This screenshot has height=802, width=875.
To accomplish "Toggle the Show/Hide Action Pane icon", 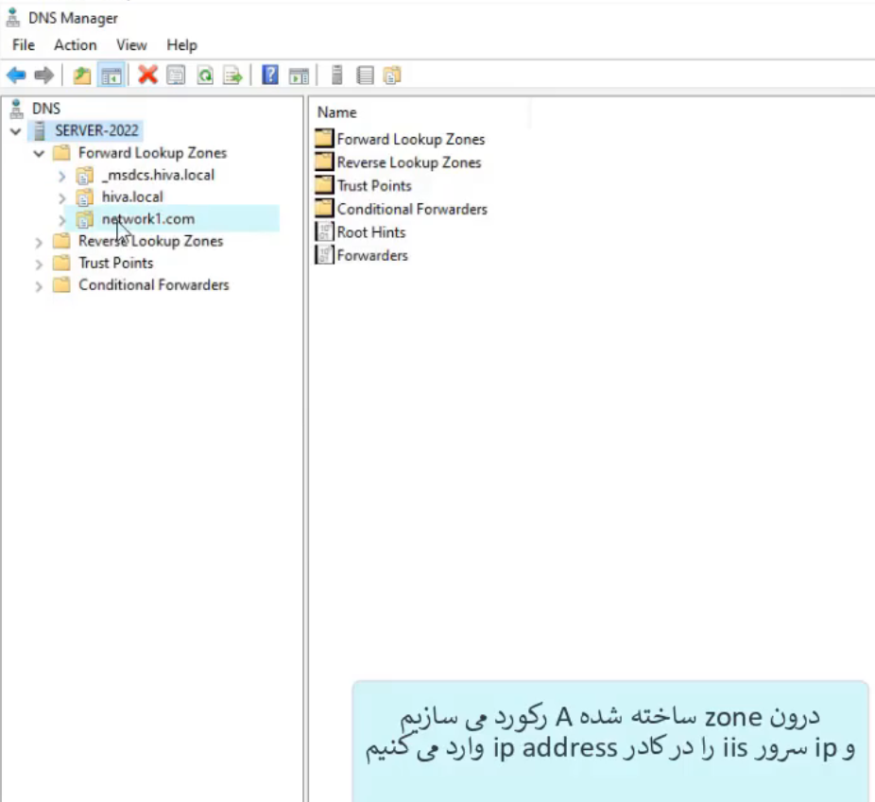I will point(299,76).
